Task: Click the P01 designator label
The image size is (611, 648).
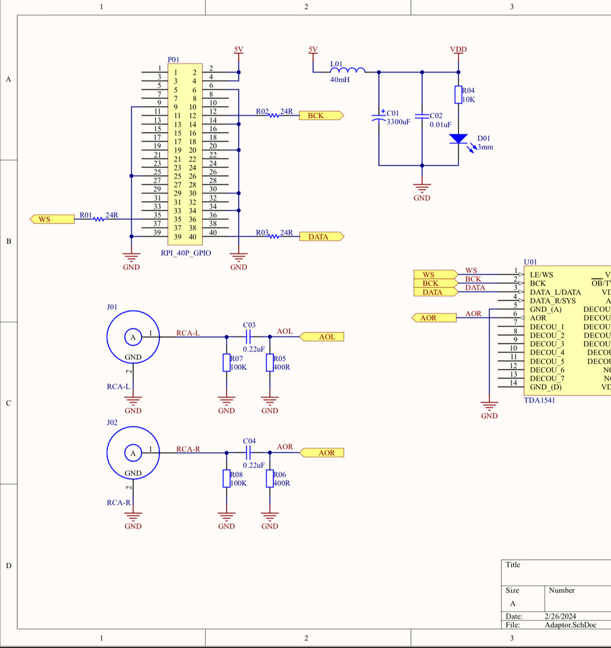Action: pyautogui.click(x=173, y=59)
